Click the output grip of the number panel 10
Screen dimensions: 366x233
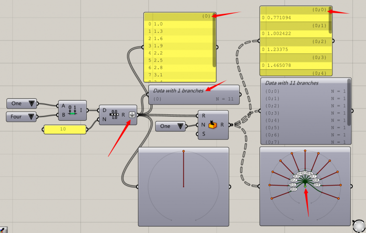(87, 129)
